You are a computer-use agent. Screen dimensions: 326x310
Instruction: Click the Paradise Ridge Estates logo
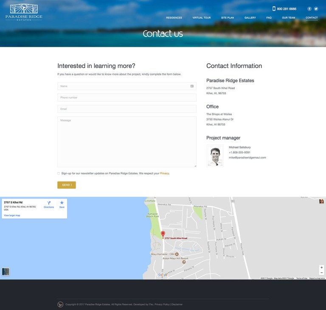24,12
